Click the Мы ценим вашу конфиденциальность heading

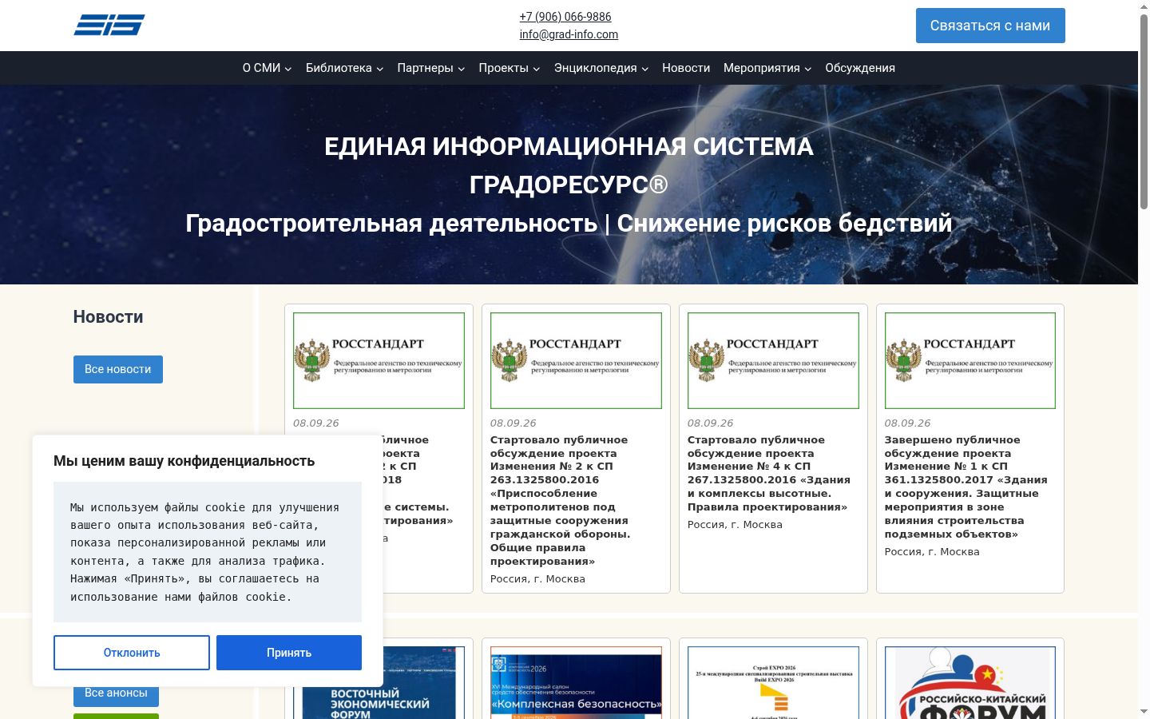[184, 461]
